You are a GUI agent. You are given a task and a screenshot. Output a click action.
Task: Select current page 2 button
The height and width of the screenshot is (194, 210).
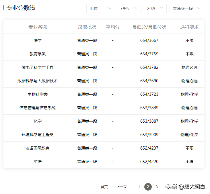(x=148, y=187)
